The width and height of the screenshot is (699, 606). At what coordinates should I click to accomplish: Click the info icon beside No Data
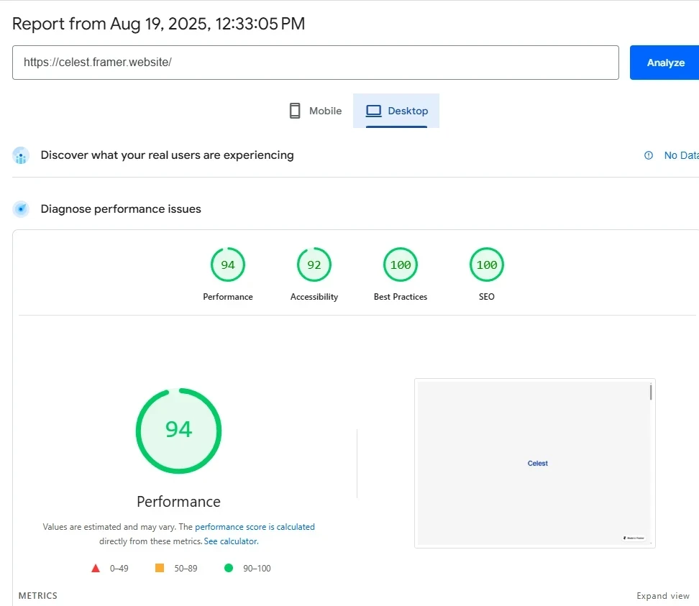[x=649, y=155]
